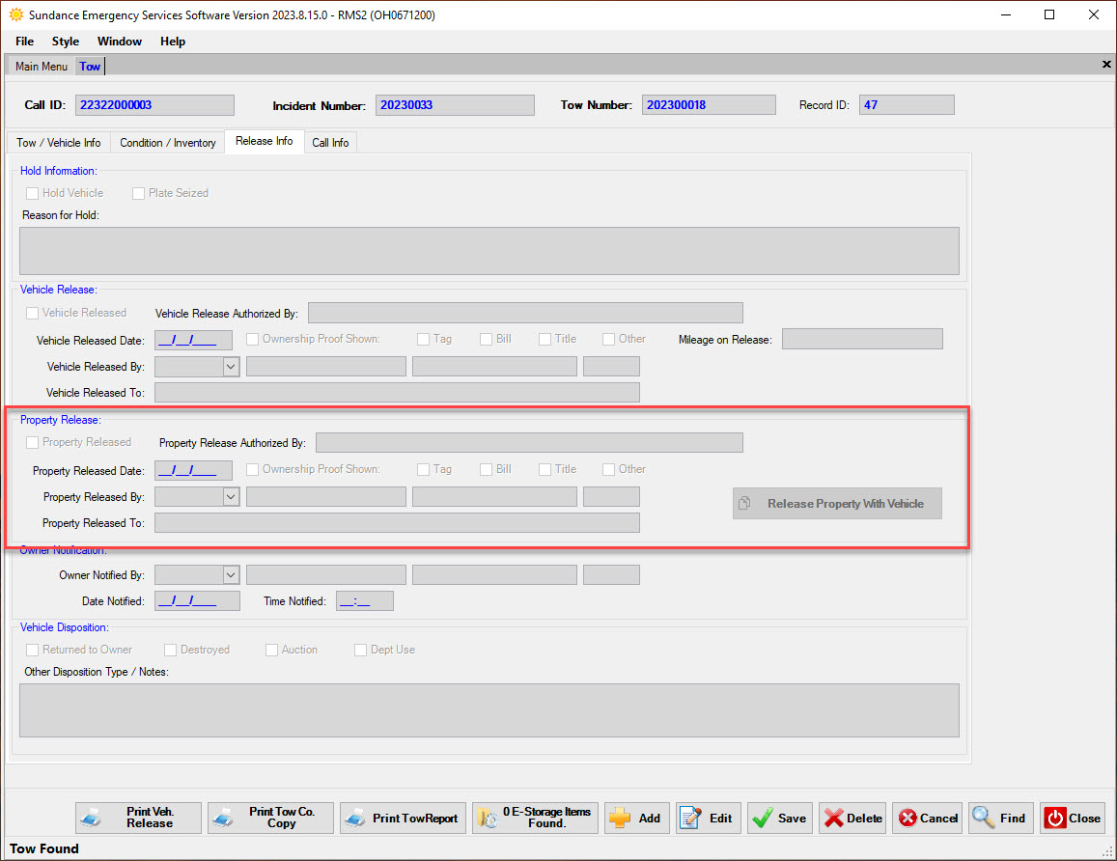Click the copy icon on the Release Property With Vehicle button
The width and height of the screenshot is (1117, 861).
744,503
